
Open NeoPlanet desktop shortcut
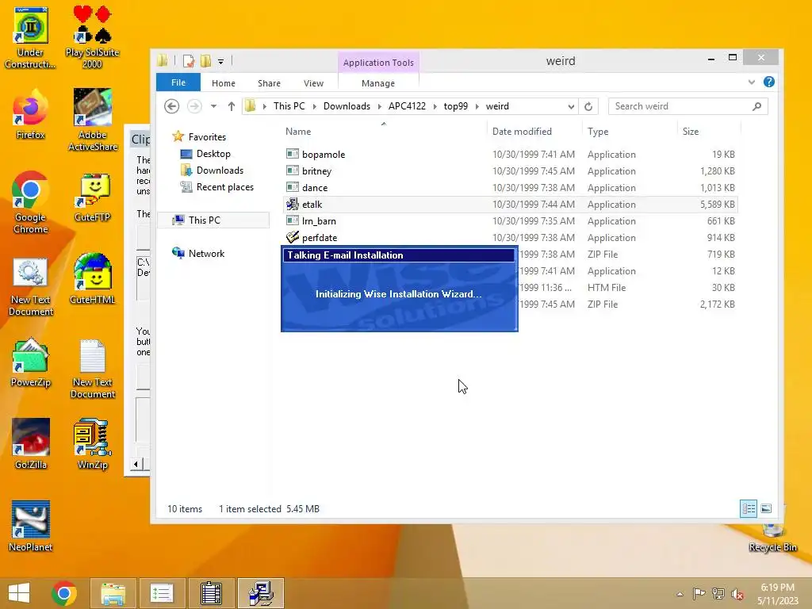point(31,527)
